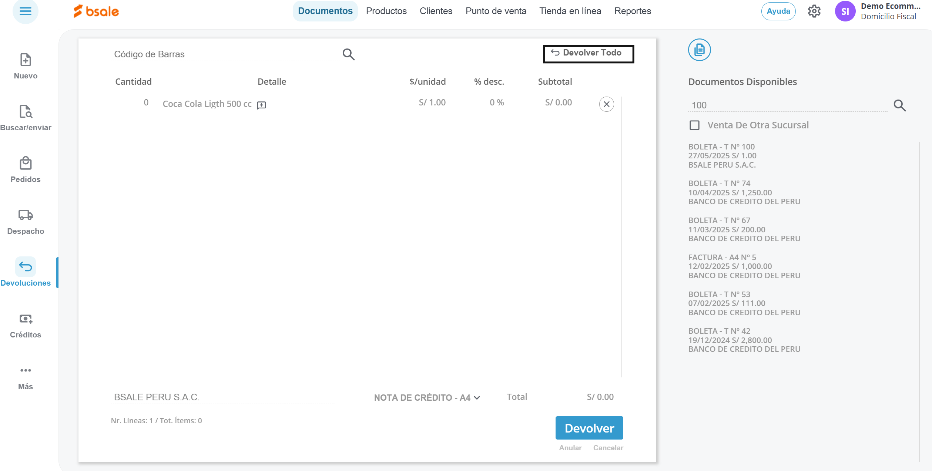932x471 pixels.
Task: Click the barcode search magnifier icon
Action: pyautogui.click(x=348, y=54)
